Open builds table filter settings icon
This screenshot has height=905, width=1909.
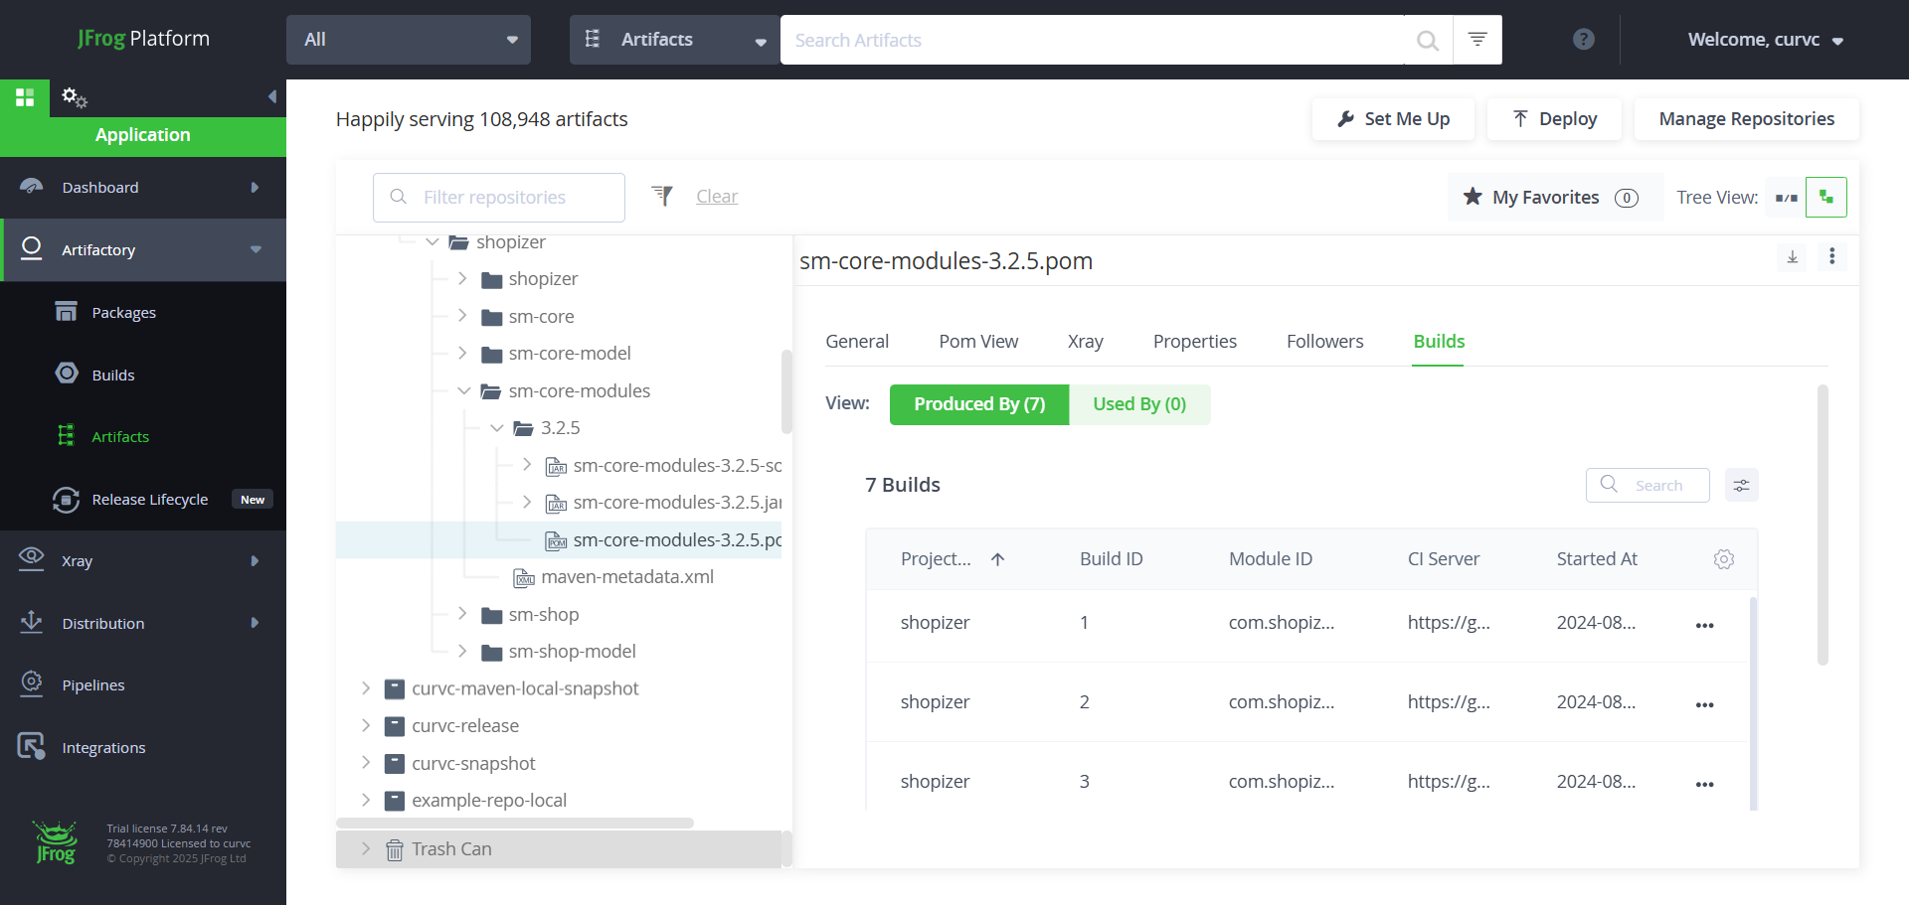tap(1742, 486)
